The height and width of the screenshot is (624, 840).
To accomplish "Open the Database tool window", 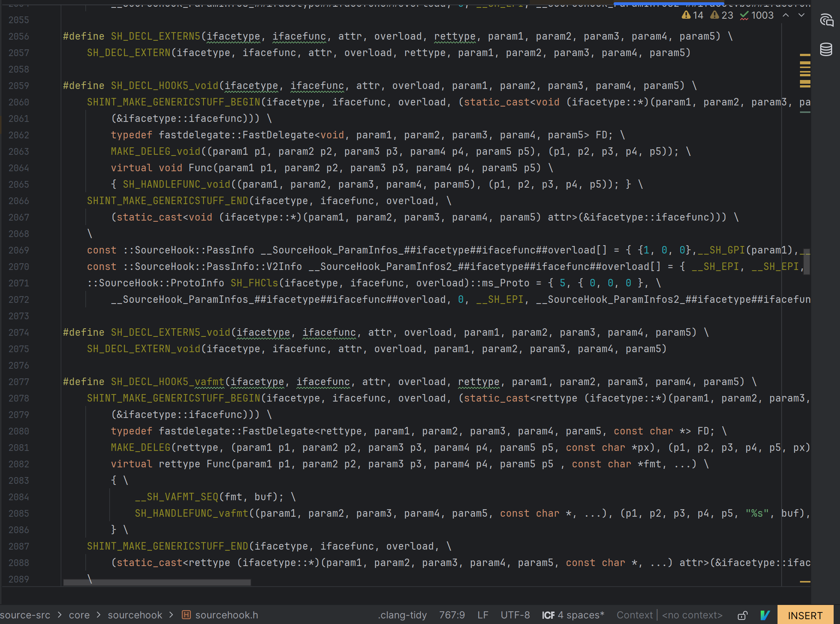I will tap(826, 49).
